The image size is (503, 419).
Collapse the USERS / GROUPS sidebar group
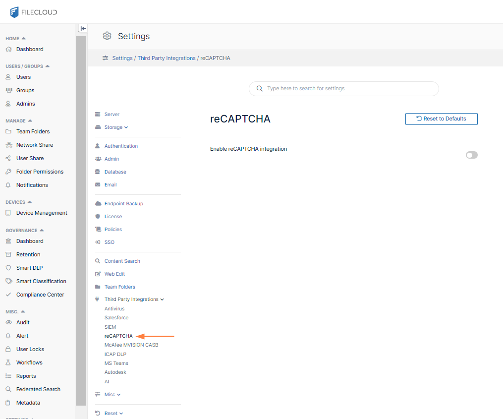28,66
